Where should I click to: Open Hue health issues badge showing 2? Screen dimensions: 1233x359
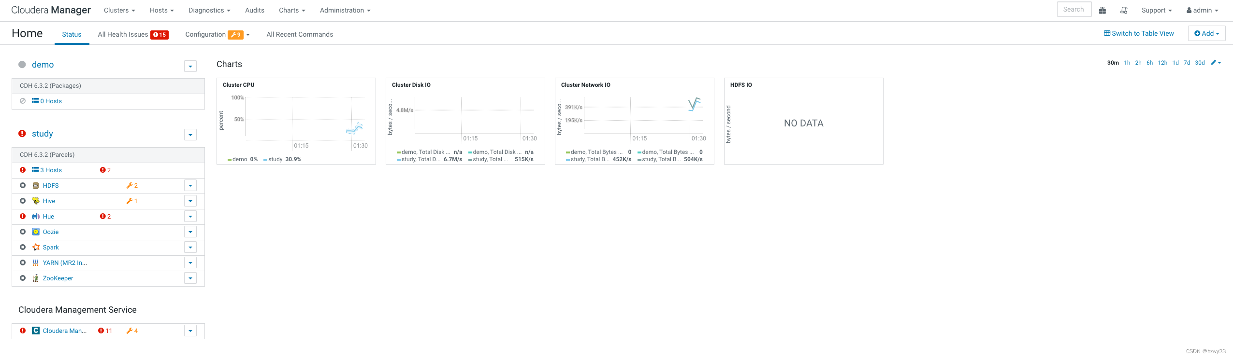pyautogui.click(x=105, y=217)
